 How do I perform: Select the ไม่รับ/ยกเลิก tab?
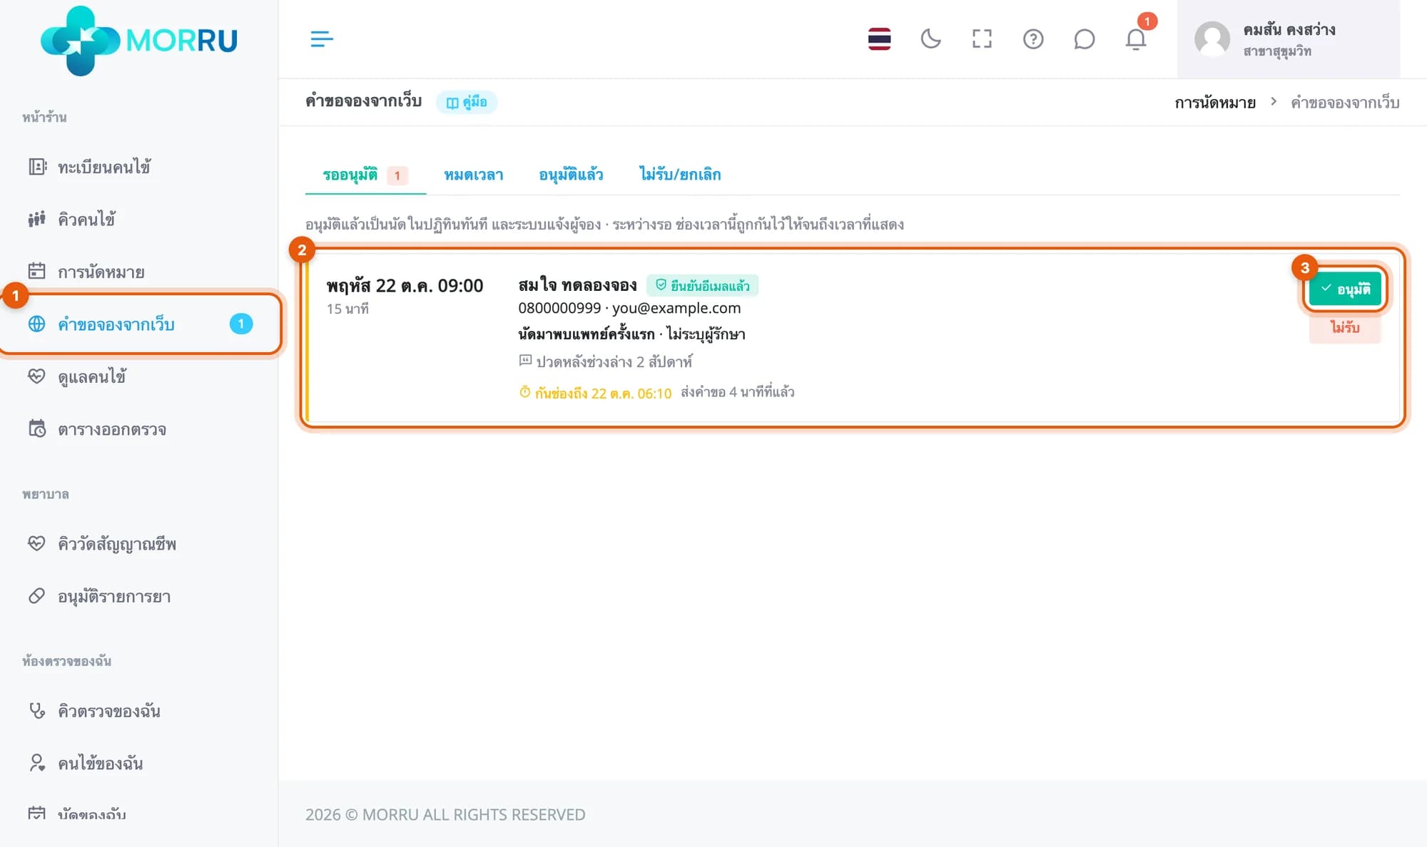(x=680, y=175)
